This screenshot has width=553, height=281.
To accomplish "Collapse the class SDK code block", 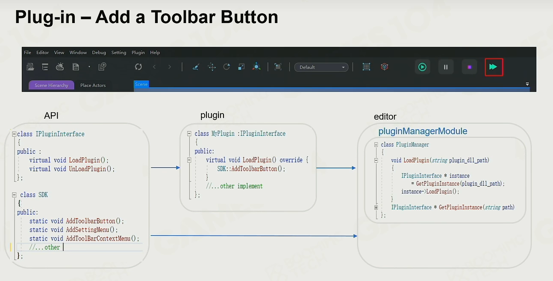I will (14, 195).
